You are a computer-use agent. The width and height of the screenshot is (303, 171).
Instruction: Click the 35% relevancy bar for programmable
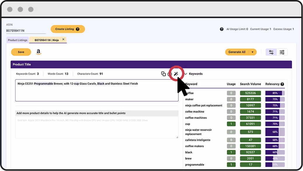pos(275,165)
